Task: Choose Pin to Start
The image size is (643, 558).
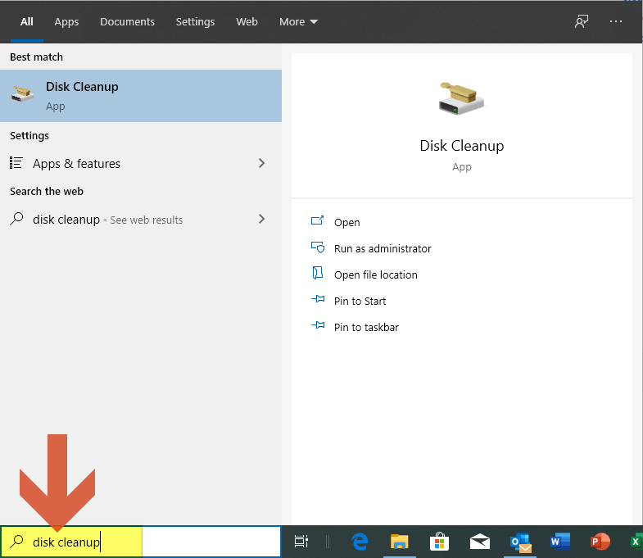Action: pyautogui.click(x=360, y=302)
